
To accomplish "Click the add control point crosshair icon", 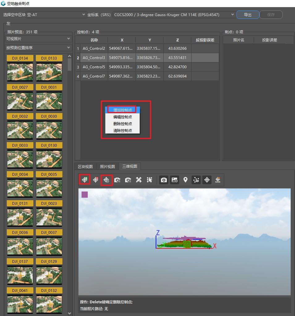I will (x=84, y=179).
